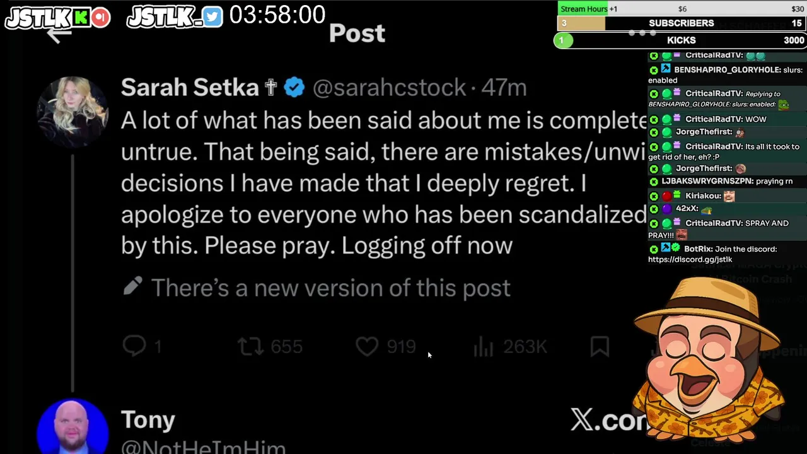Click the green Kick logo in the overlay
Screen dimensions: 807x454
tap(82, 18)
